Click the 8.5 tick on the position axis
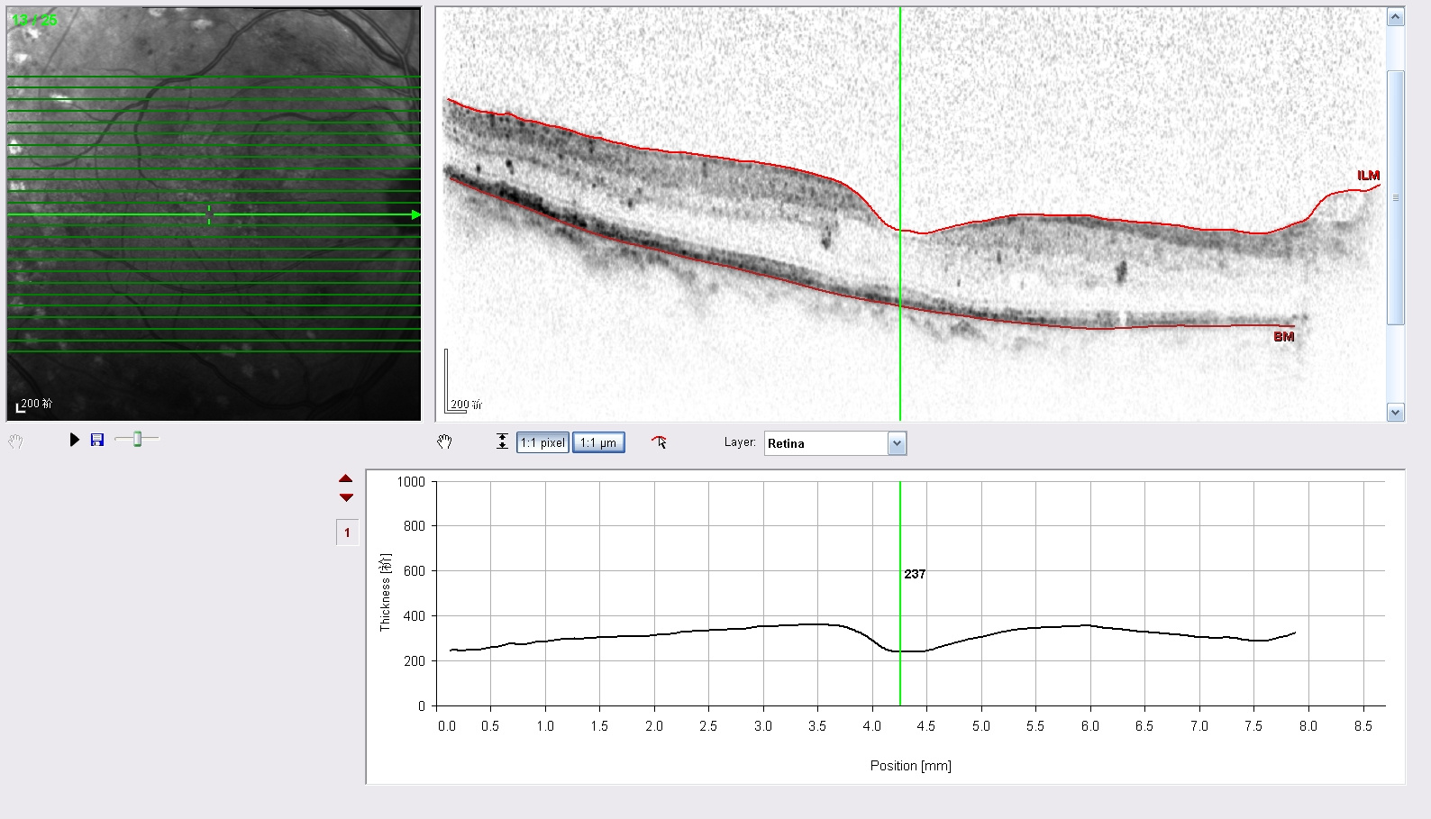1431x819 pixels. (x=1363, y=726)
